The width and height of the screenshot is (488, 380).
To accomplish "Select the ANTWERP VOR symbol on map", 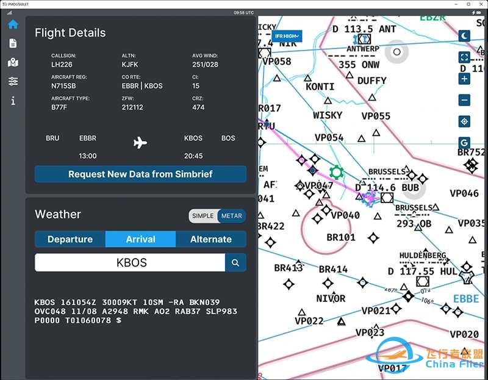I will pos(364,39).
